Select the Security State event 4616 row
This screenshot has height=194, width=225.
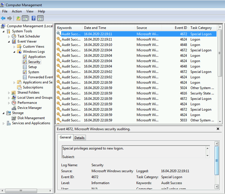(x=136, y=93)
